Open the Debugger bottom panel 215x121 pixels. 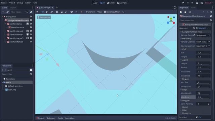tap(51, 118)
